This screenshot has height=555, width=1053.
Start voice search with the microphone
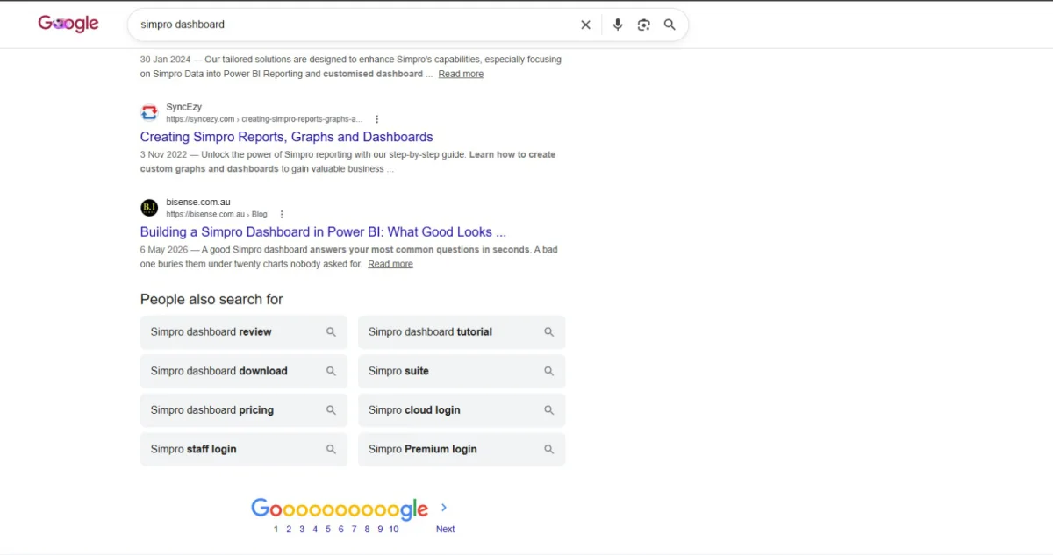coord(618,25)
